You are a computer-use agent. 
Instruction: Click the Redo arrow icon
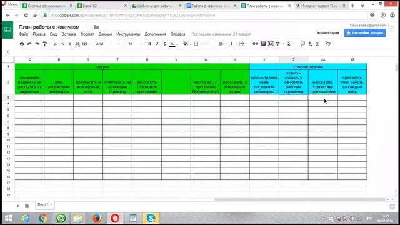(37, 44)
